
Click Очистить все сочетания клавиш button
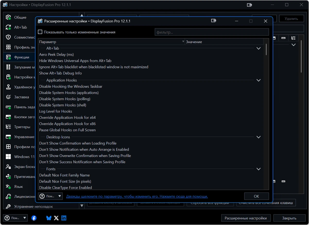pos(266,203)
